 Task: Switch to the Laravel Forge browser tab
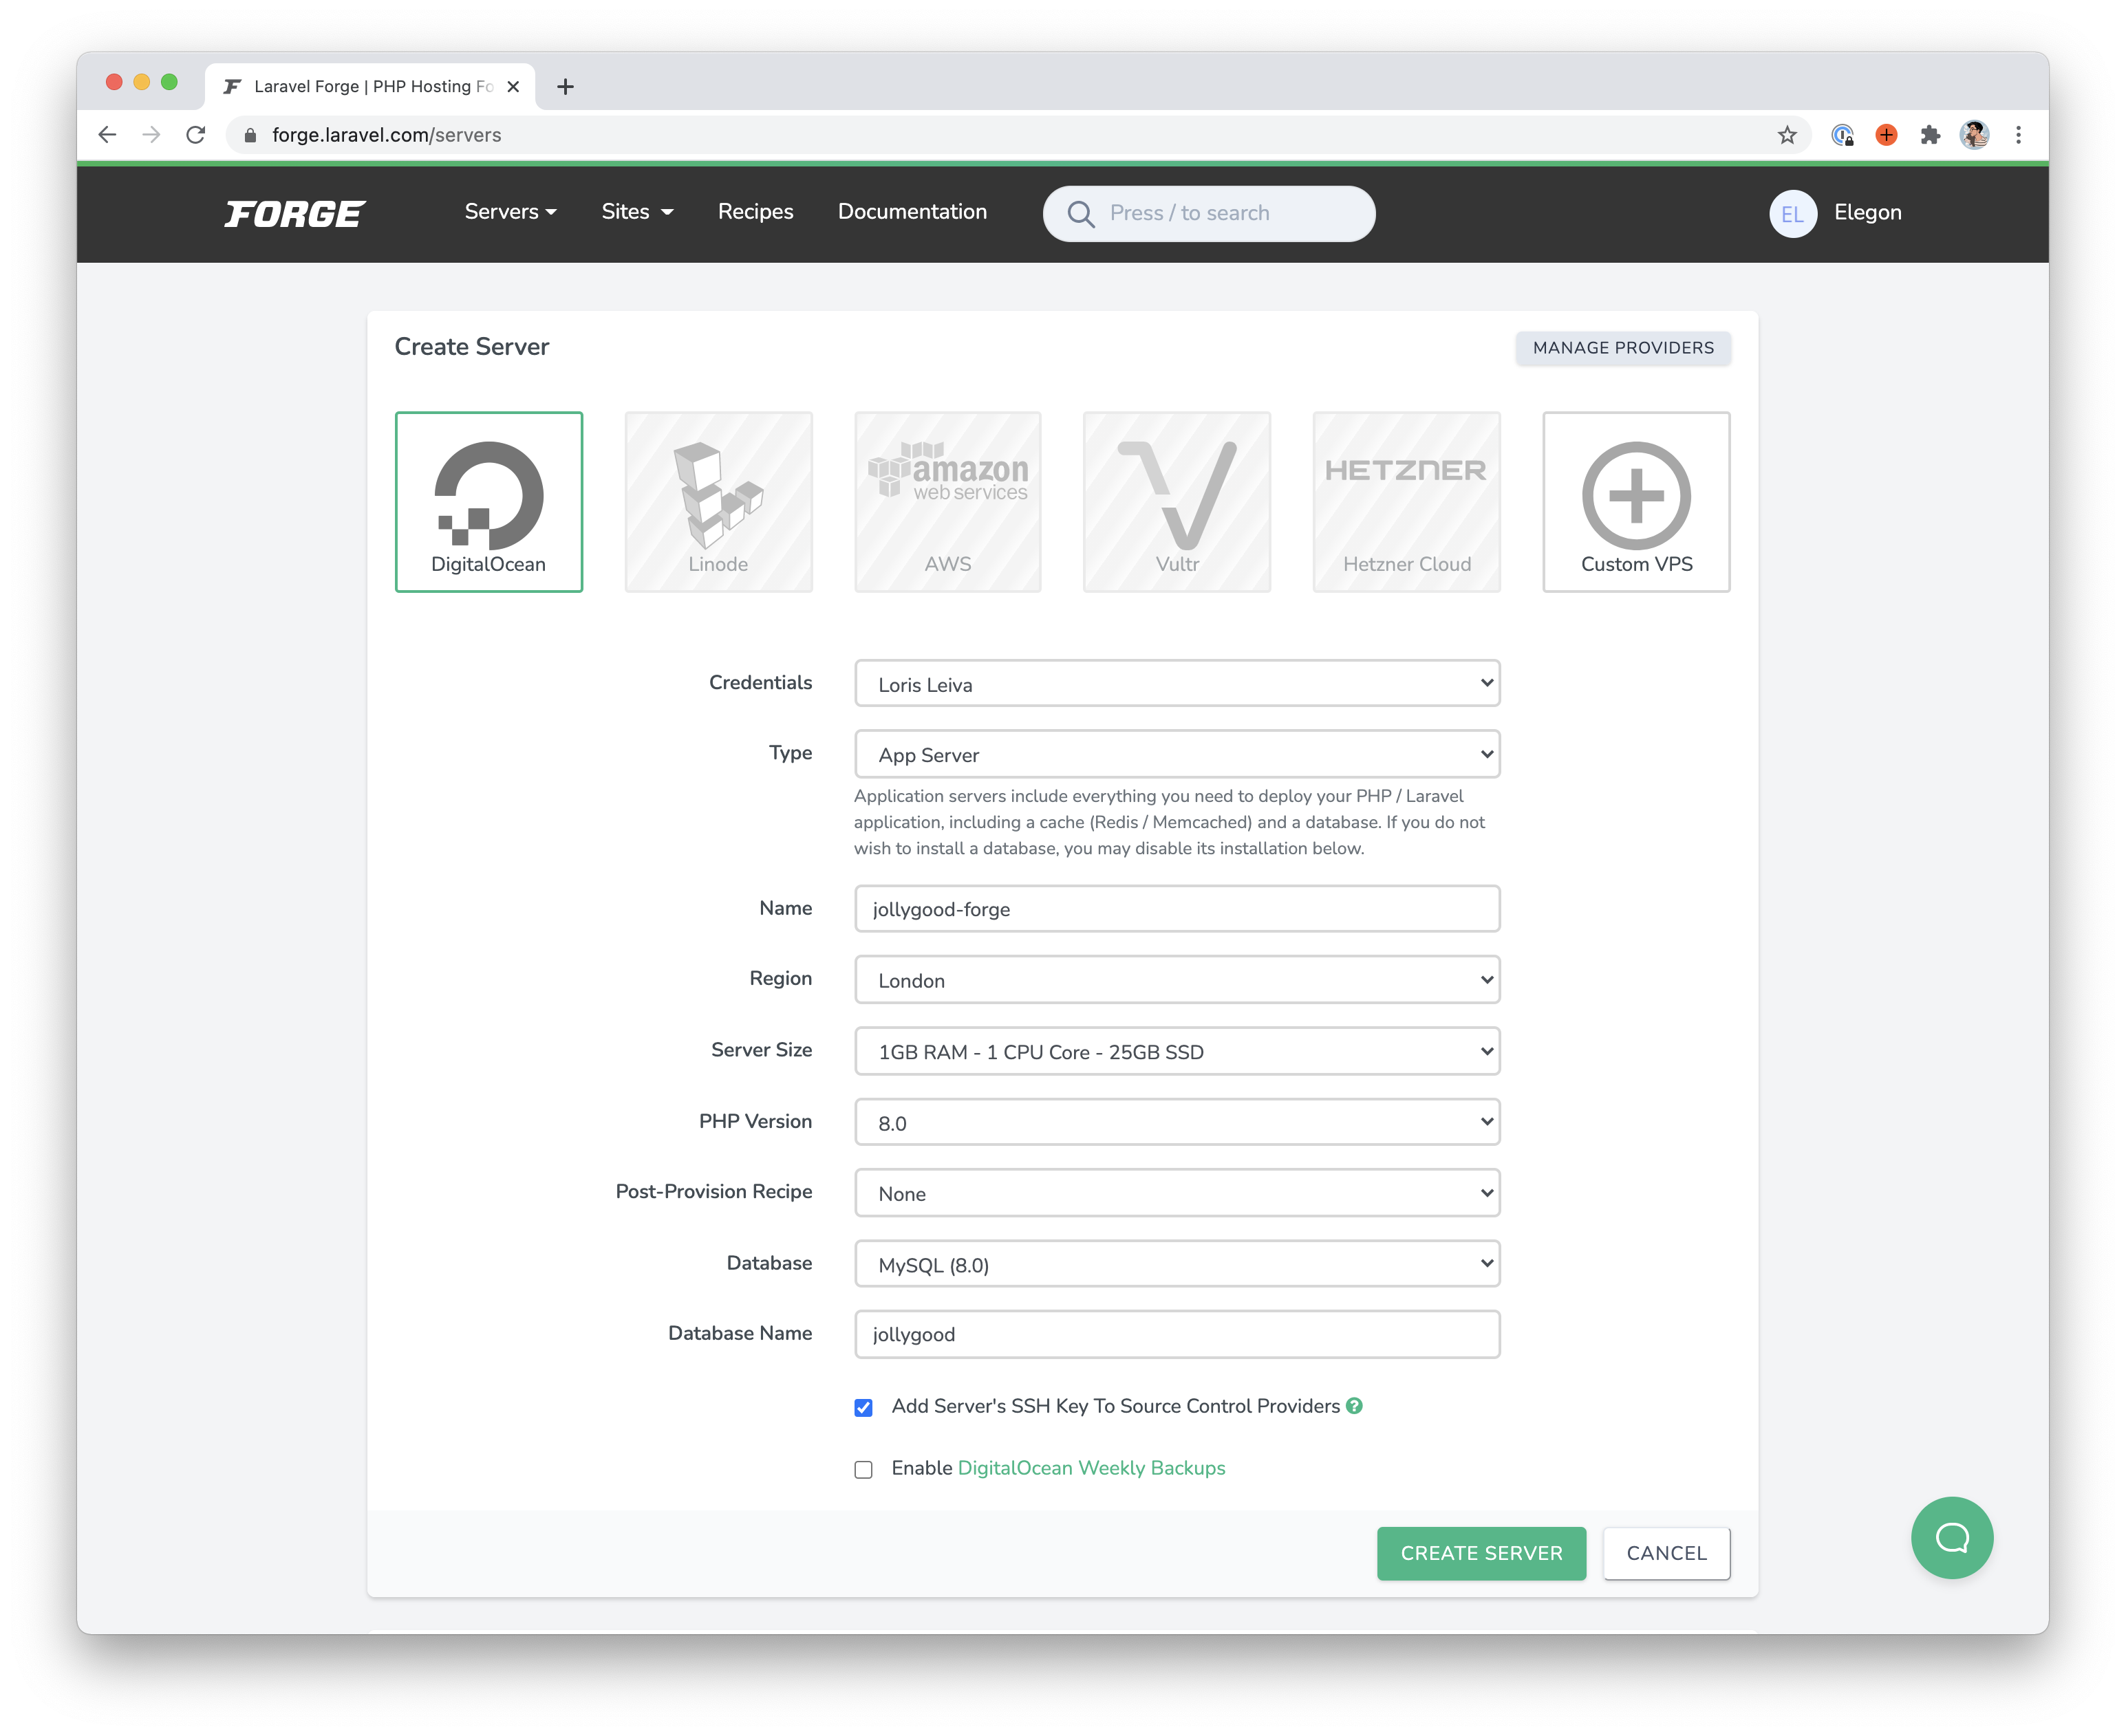coord(370,87)
